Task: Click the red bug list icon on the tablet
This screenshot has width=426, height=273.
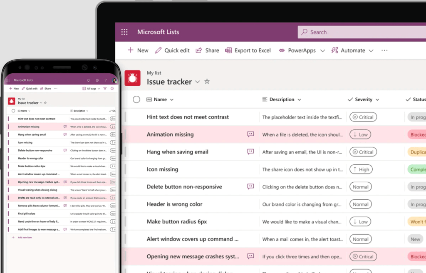Action: [x=133, y=78]
